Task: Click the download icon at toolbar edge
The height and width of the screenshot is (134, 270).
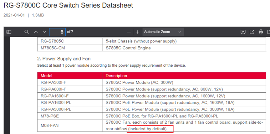Action: [268, 32]
